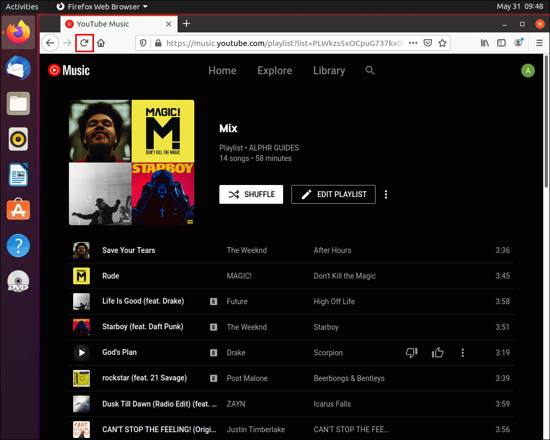
Task: Like God's Plan with the thumbs up
Action: [438, 353]
